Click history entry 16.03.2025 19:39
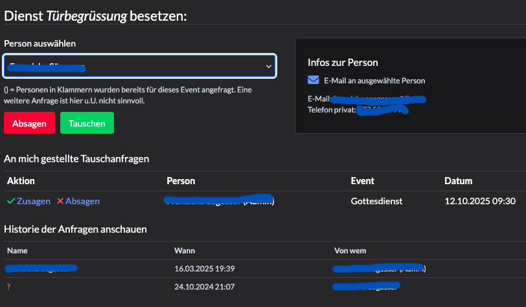 click(205, 268)
